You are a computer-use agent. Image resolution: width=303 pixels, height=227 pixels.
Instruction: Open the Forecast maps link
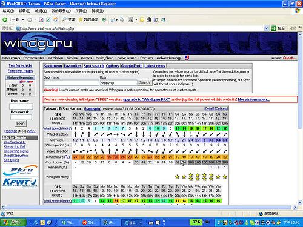pos(20,71)
